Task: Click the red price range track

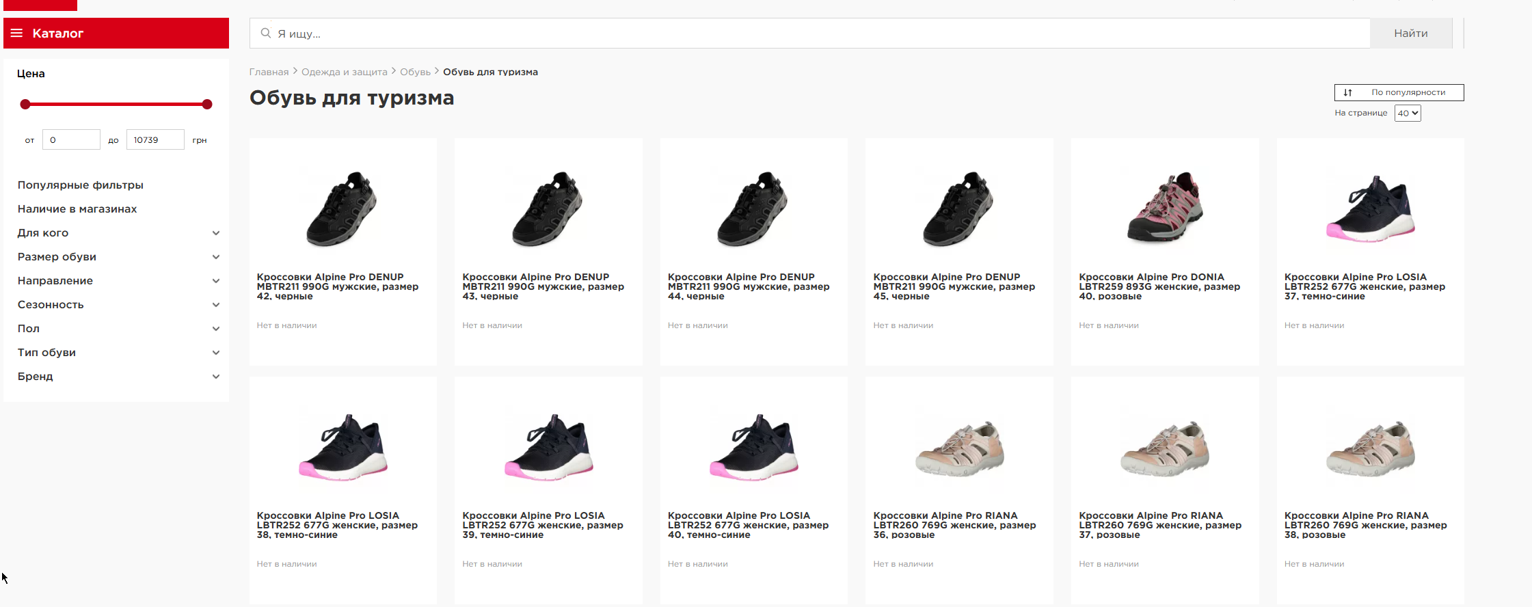Action: tap(116, 104)
